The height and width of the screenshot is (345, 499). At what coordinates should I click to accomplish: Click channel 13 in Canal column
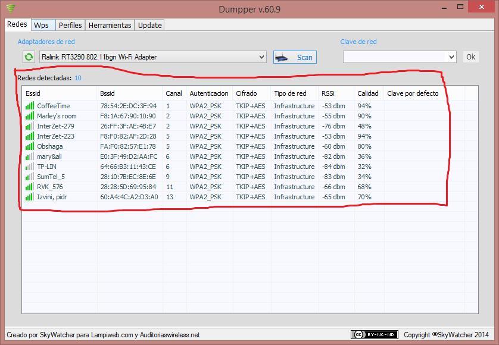[x=170, y=197]
